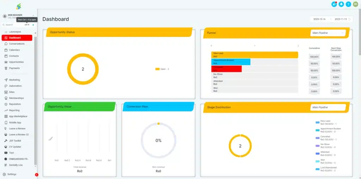Open the announcements megaphone icon
The image size is (361, 179).
tap(334, 4)
